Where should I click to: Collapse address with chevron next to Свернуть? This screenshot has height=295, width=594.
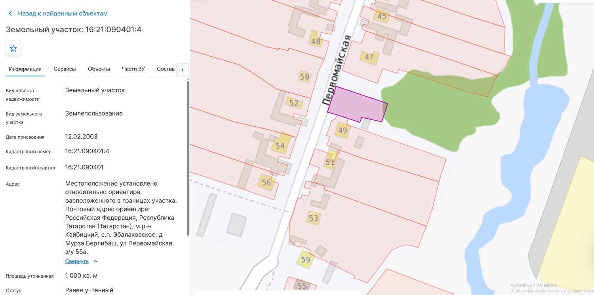tap(95, 261)
